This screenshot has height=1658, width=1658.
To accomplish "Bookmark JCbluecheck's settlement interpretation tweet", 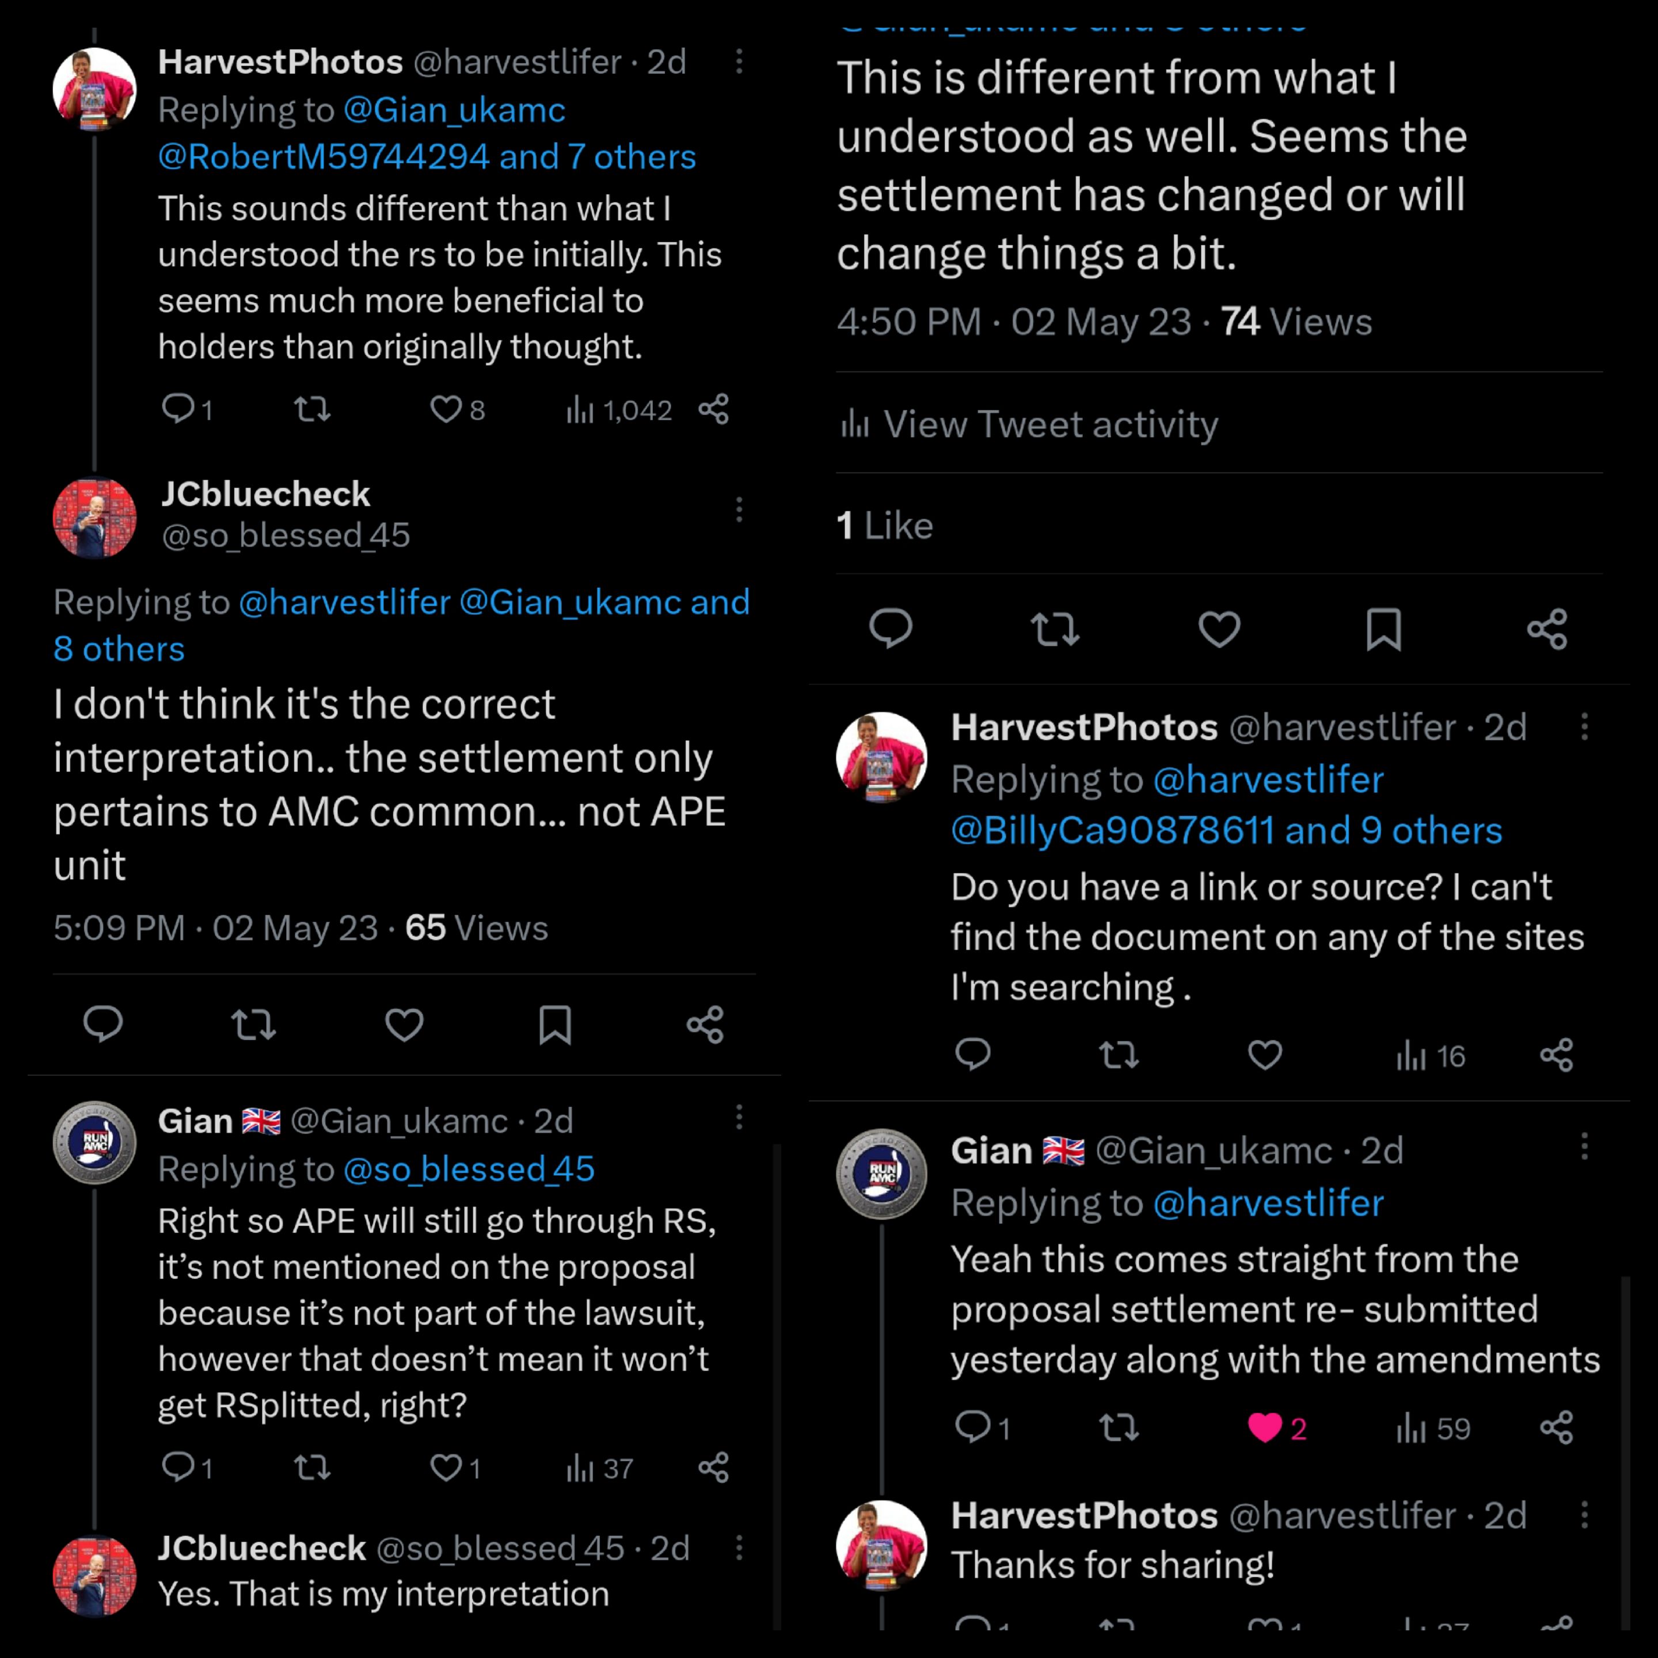I will coord(554,1025).
